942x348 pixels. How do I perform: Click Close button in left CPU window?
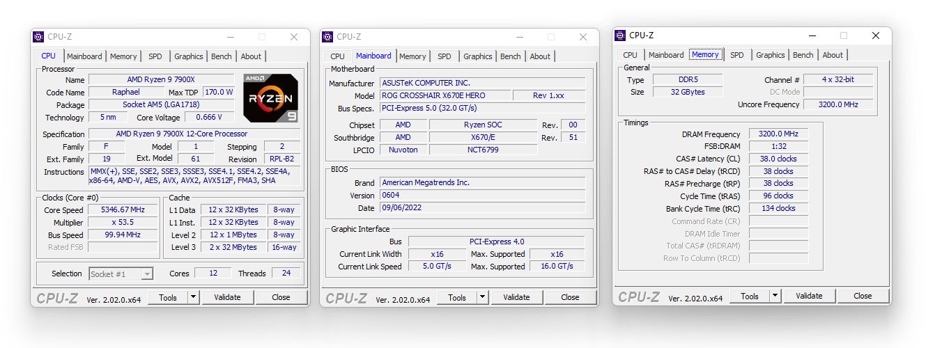pyautogui.click(x=281, y=297)
